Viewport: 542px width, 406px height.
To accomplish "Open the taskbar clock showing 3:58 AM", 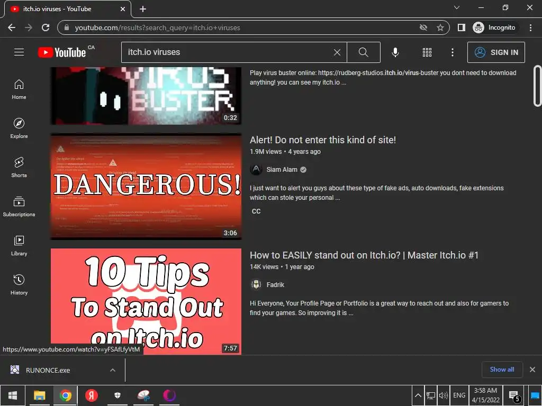I will tap(486, 395).
